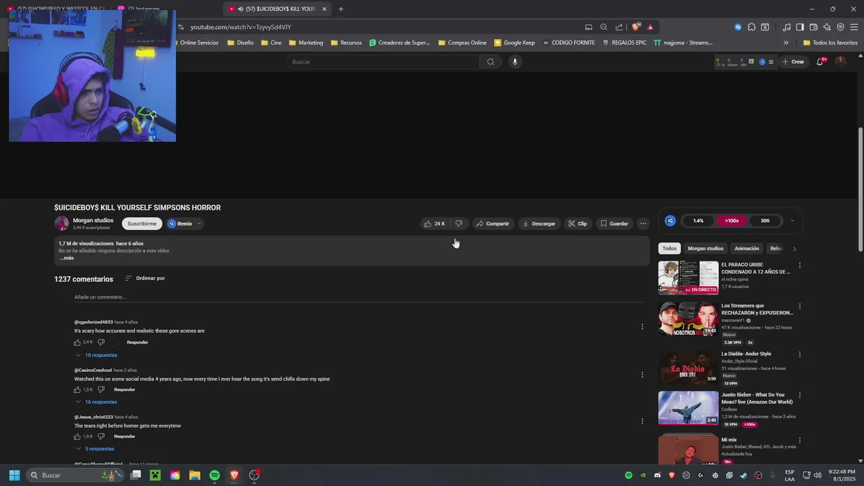Click the YouTube search magnifier button
Image resolution: width=864 pixels, height=486 pixels.
coord(491,61)
